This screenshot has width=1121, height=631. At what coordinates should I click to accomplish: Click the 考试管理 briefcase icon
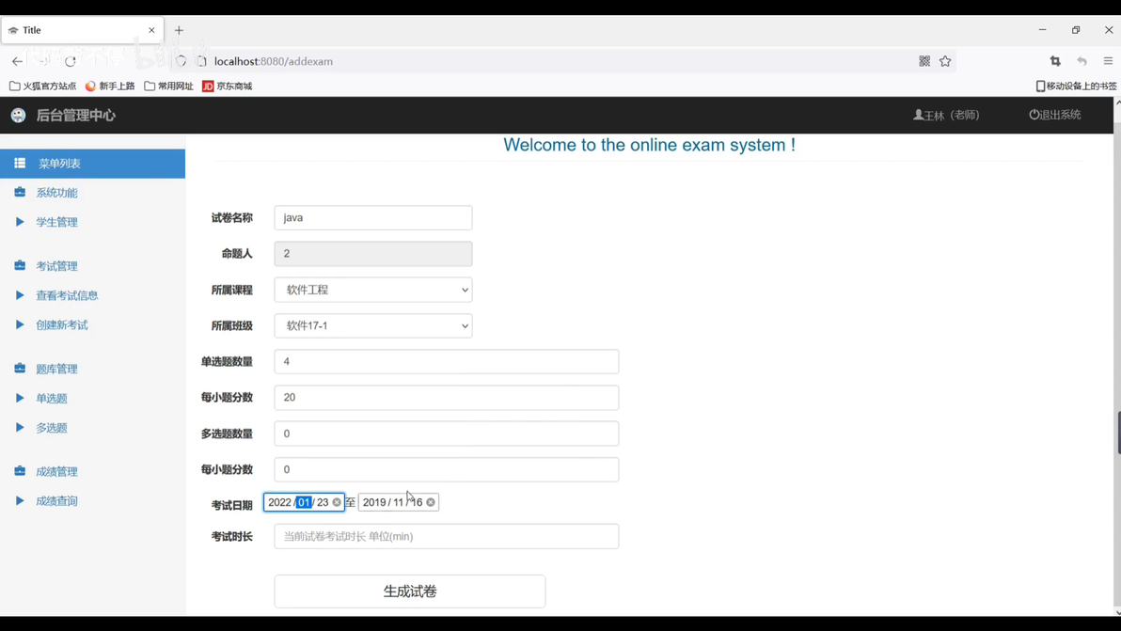20,266
